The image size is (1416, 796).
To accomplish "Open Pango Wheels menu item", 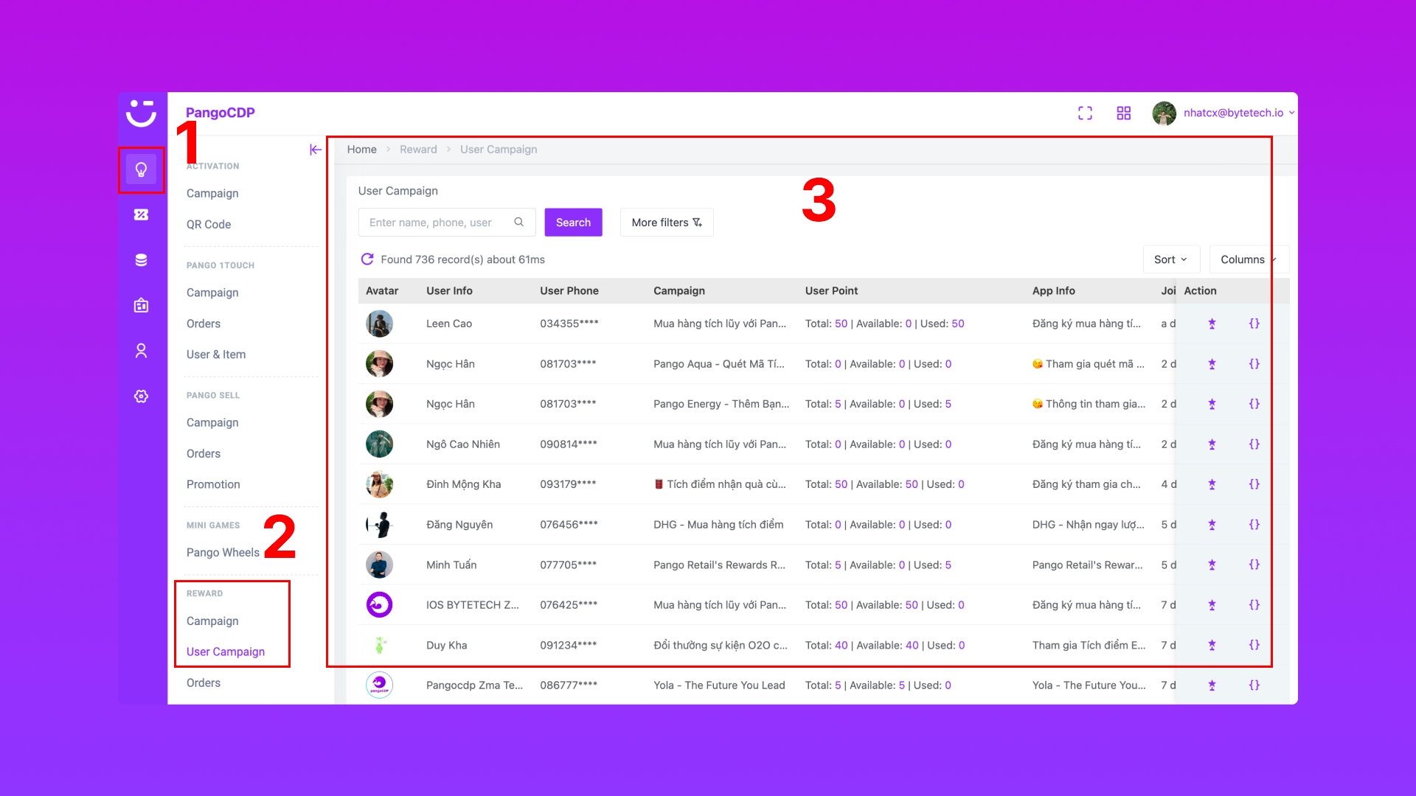I will pyautogui.click(x=223, y=552).
